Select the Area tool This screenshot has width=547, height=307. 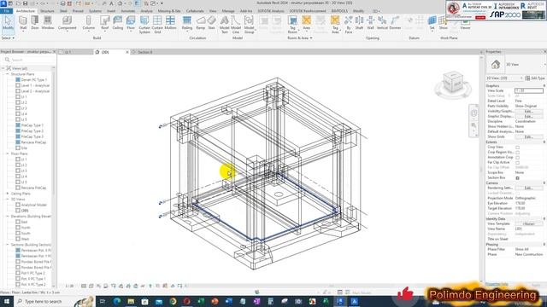click(306, 23)
